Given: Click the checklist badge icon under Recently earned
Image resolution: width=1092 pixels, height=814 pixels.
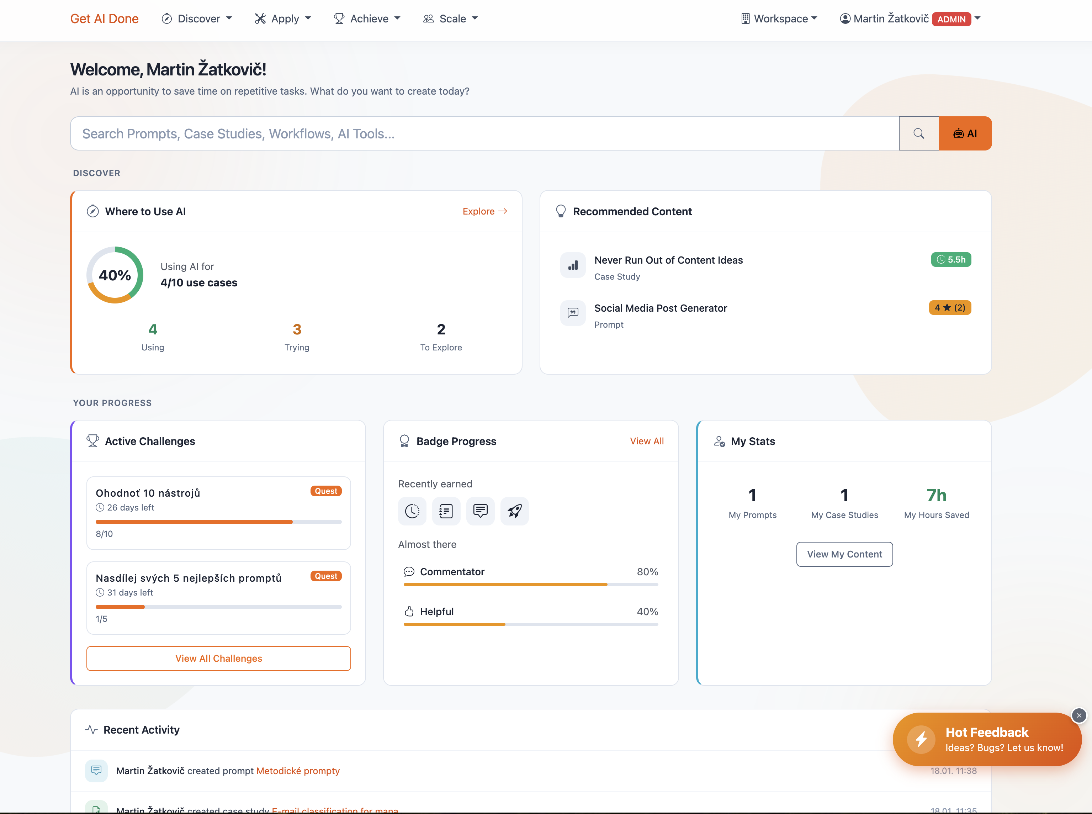Looking at the screenshot, I should click(x=446, y=511).
